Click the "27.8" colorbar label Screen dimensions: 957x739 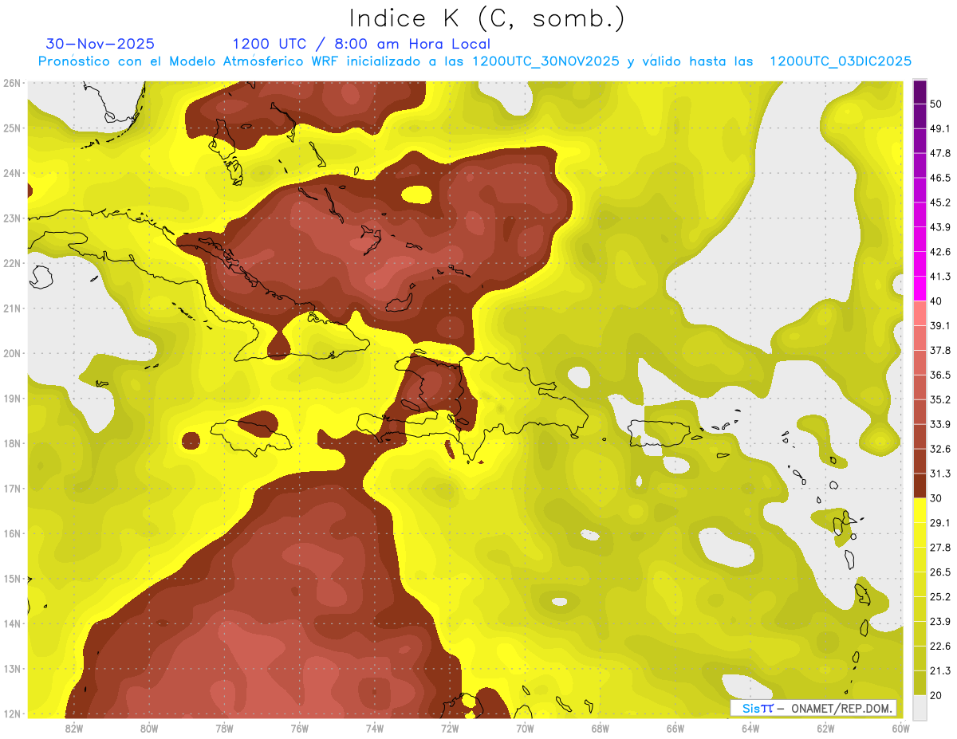940,547
